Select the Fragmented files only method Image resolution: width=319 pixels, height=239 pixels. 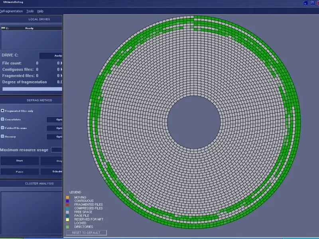2,111
